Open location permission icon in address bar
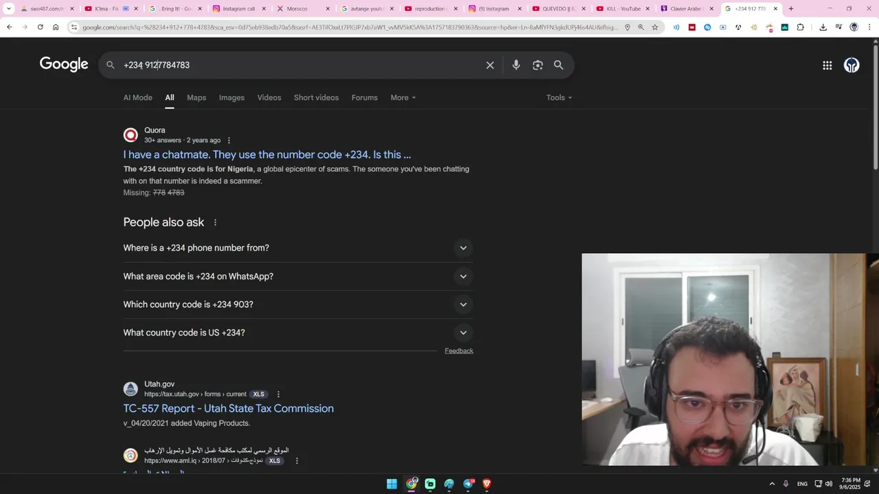Screen dimensions: 879x494 [627, 27]
